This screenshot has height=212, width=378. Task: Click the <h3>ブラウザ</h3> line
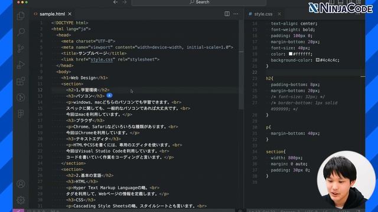(85, 120)
